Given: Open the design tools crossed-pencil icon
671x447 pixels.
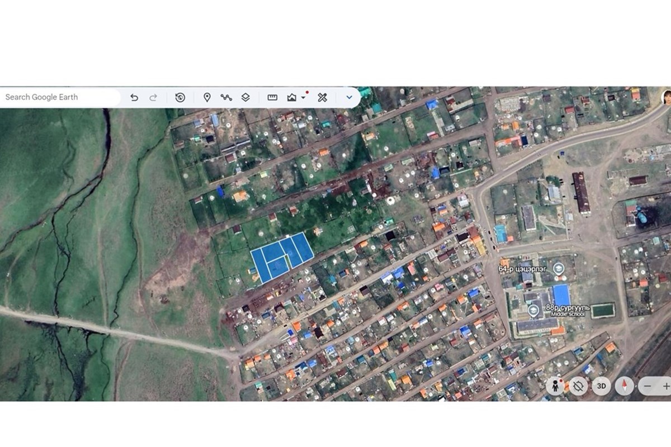Looking at the screenshot, I should click(322, 97).
